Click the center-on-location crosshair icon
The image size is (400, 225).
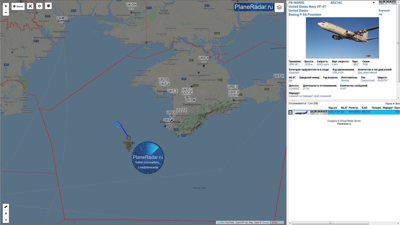(39, 6)
